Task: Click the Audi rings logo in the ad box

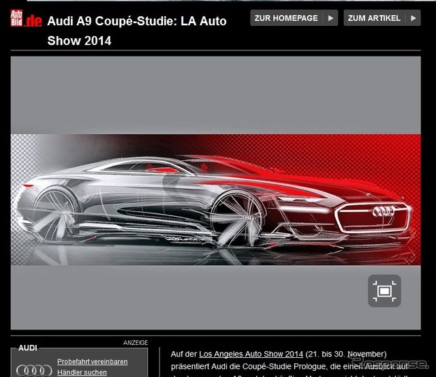Action: tap(34, 371)
